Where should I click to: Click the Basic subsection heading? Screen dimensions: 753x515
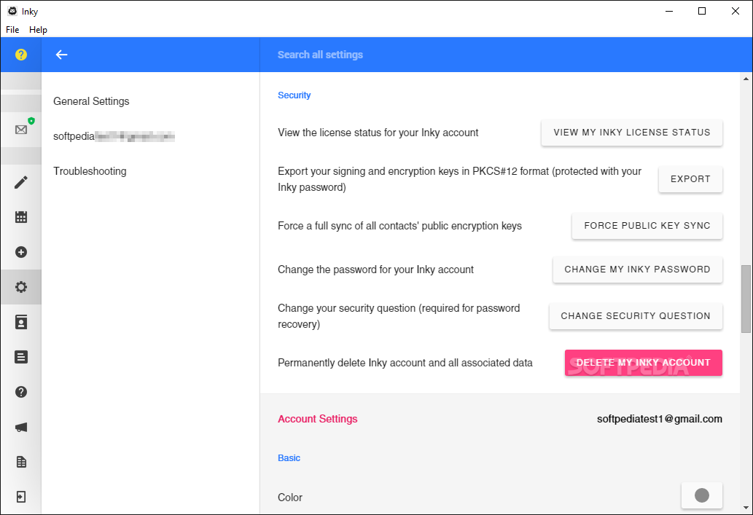click(x=289, y=458)
